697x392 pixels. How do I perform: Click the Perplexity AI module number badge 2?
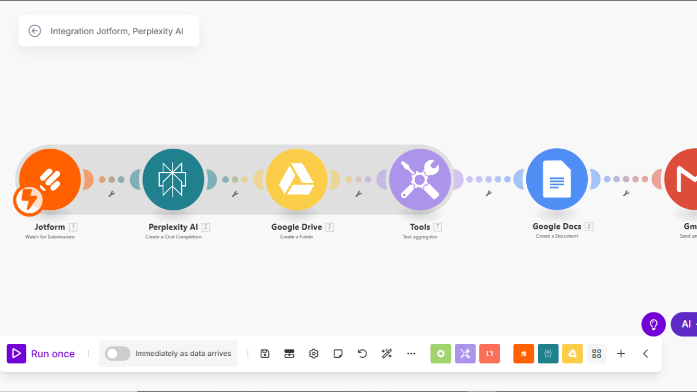pyautogui.click(x=206, y=227)
